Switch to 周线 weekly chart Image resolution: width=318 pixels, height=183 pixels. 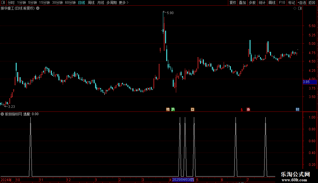coord(91,3)
